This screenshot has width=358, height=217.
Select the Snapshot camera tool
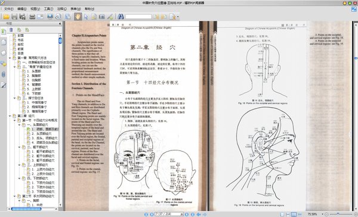pos(102,17)
